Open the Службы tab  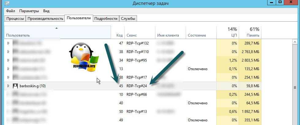(128, 19)
